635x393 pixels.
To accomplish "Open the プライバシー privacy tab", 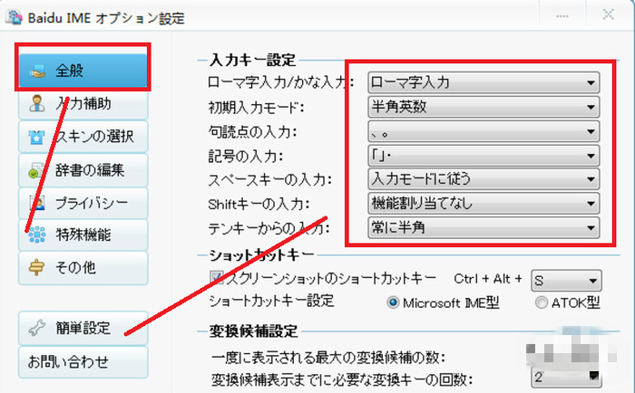I will tap(83, 203).
